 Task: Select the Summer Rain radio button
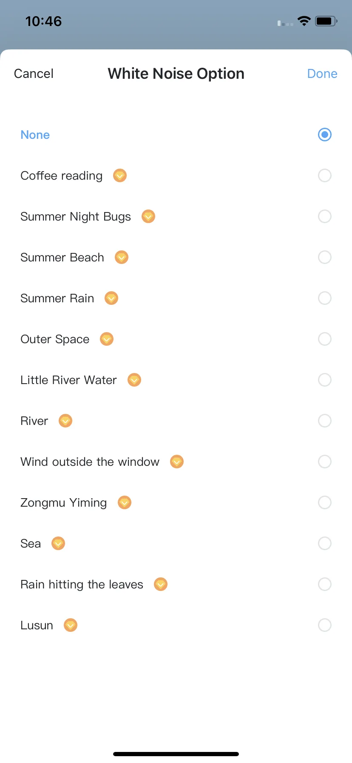point(325,298)
